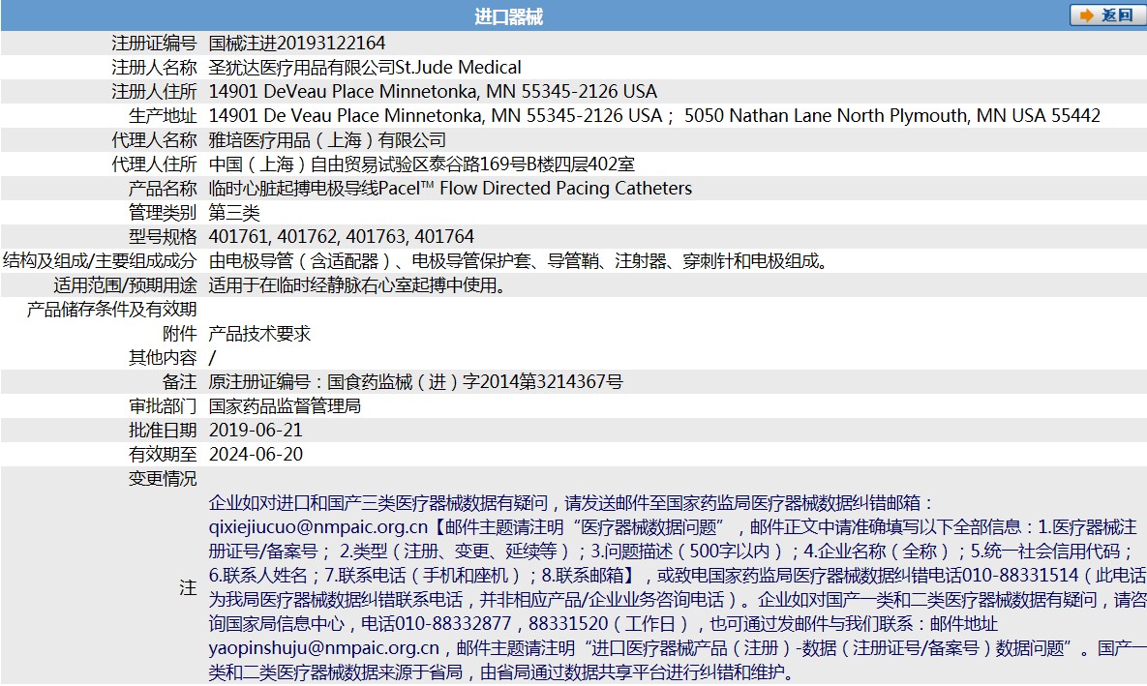Screen dimensions: 1147x686
Task: Click email address yaopinshuju@nmpaic.org.cn
Action: [x=324, y=647]
